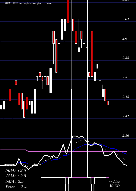
Task: Click the 2.5 price axis label
Action: (125, 77)
